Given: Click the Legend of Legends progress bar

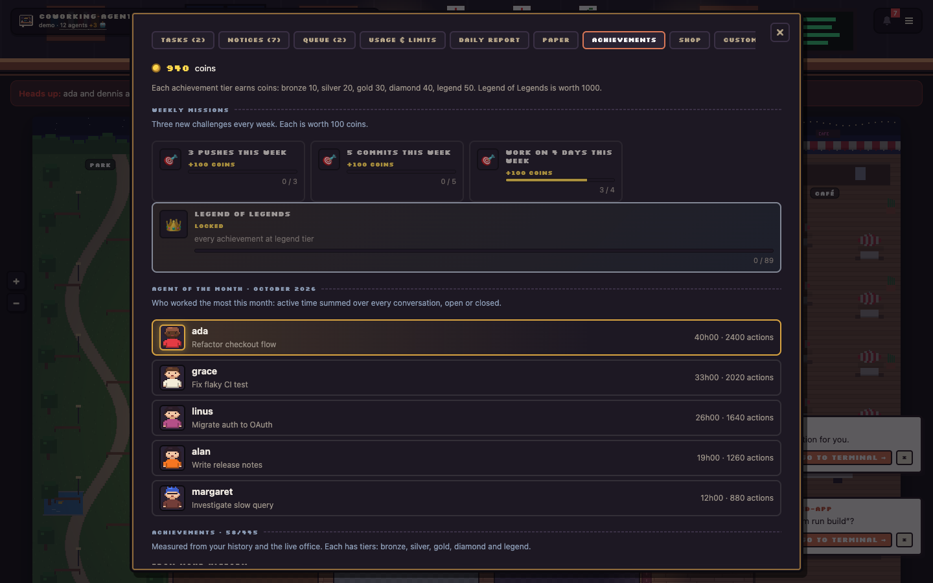Looking at the screenshot, I should tap(484, 250).
